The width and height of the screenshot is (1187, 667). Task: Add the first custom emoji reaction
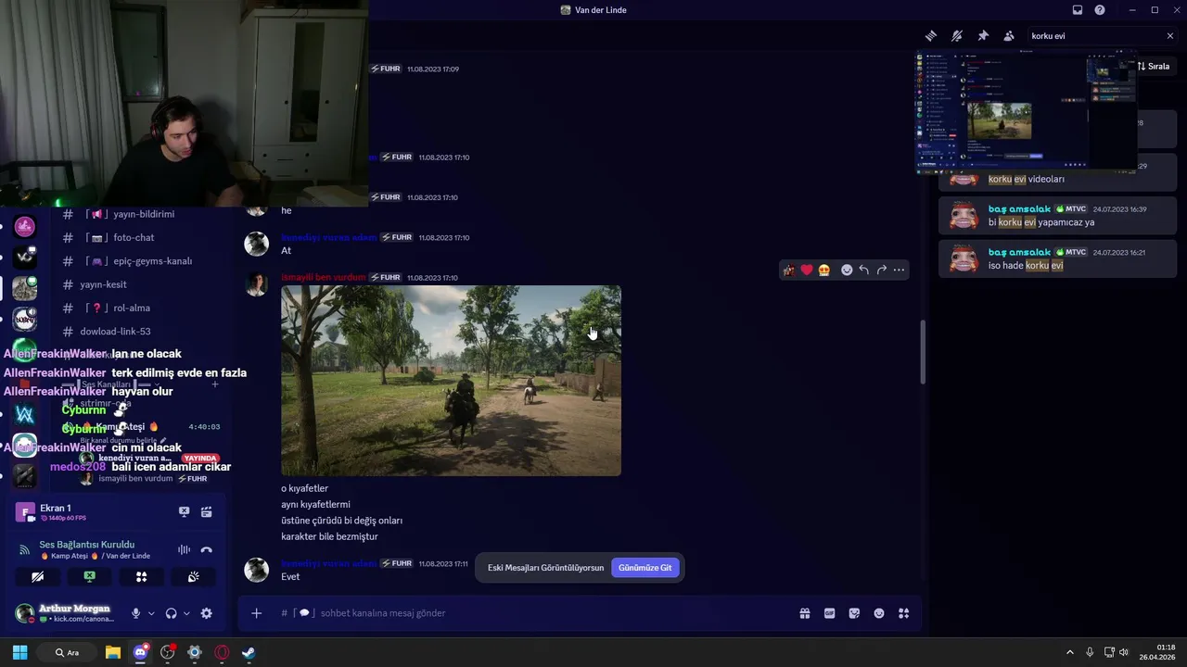point(788,270)
